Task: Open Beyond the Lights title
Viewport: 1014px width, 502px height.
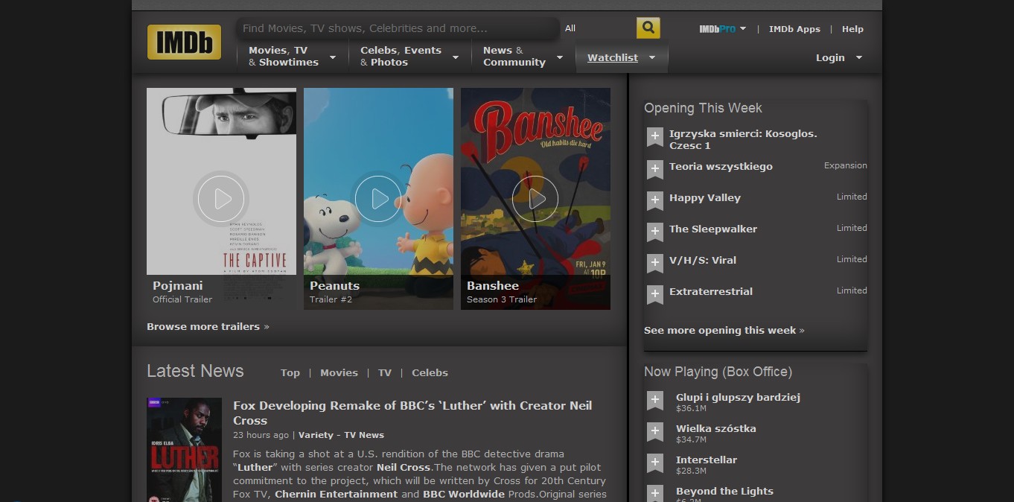Action: coord(724,491)
